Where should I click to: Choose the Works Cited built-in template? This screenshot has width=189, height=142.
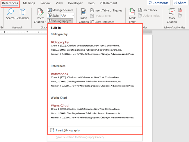point(92,111)
